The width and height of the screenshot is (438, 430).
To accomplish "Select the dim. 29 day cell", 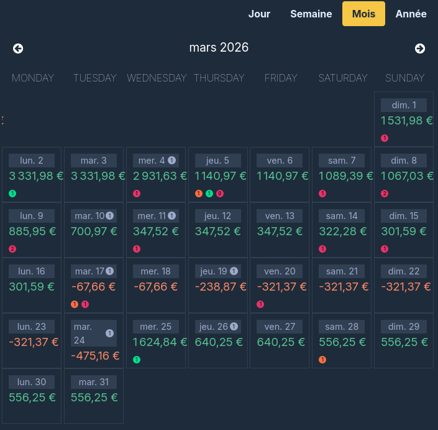I will click(404, 340).
